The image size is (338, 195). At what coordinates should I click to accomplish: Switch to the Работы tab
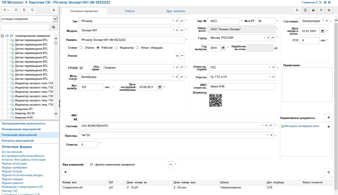[x=130, y=11]
